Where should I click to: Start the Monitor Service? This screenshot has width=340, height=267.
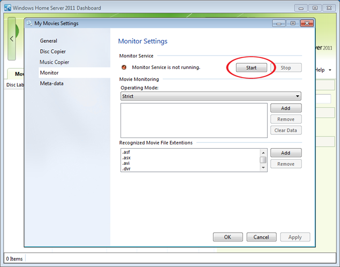[x=252, y=68]
